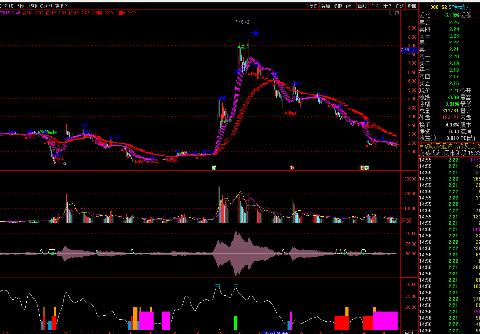Select the 卖三 2.23 ask row
Viewport: 480px width, 334px height.
(x=449, y=36)
